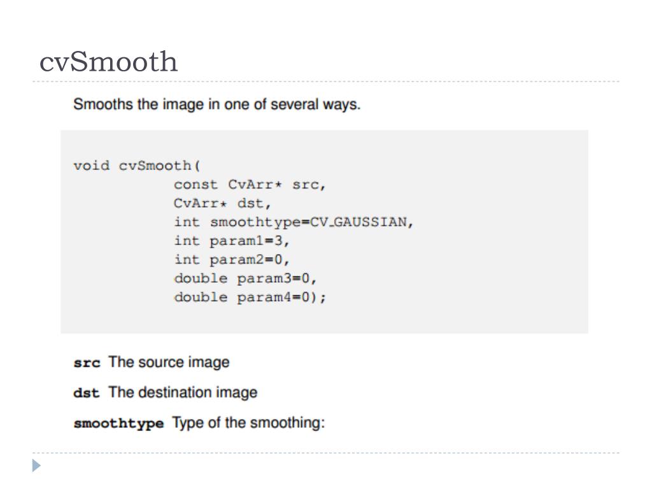Click the bold 'dst' parameter name
Viewport: 652px width, 489px height.
[x=87, y=392]
